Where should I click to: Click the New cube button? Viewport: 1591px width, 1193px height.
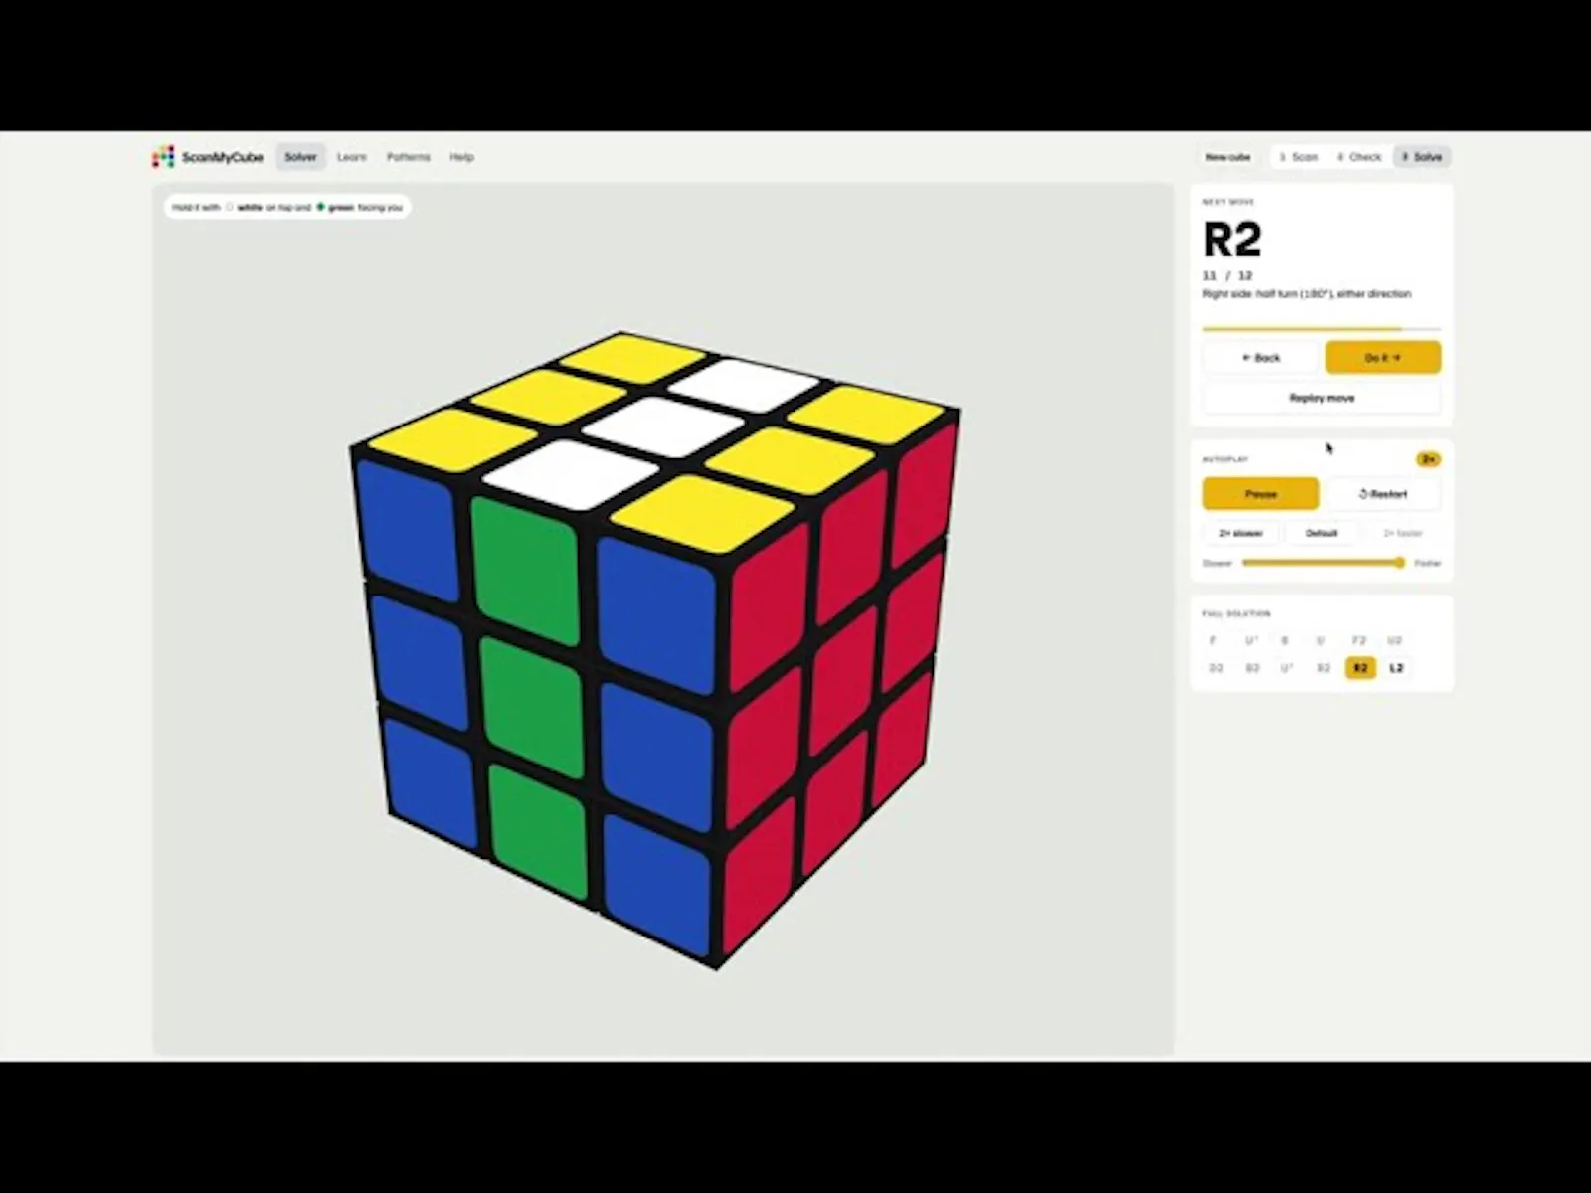click(1228, 157)
